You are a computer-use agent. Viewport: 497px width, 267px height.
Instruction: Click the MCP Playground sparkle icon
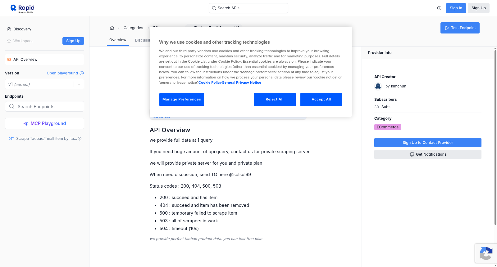click(x=26, y=123)
